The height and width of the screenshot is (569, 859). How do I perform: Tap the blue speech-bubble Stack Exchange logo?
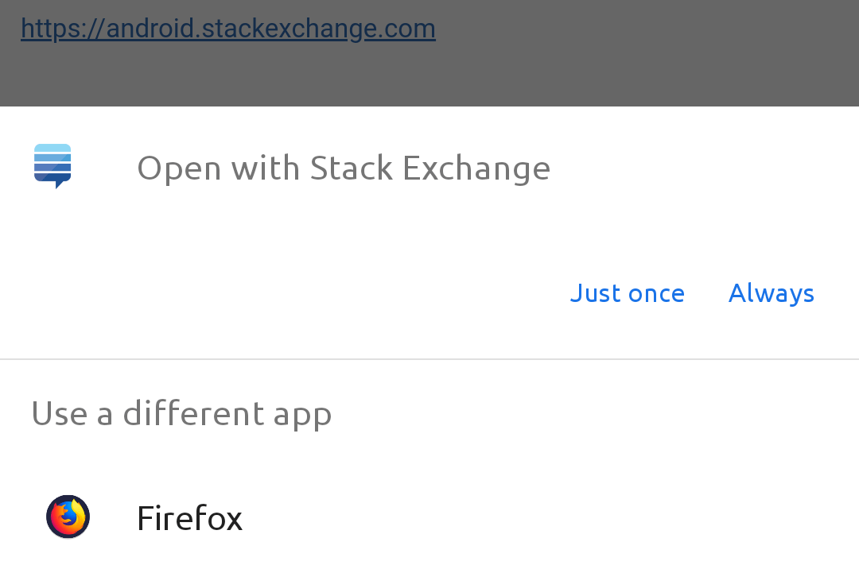(52, 166)
